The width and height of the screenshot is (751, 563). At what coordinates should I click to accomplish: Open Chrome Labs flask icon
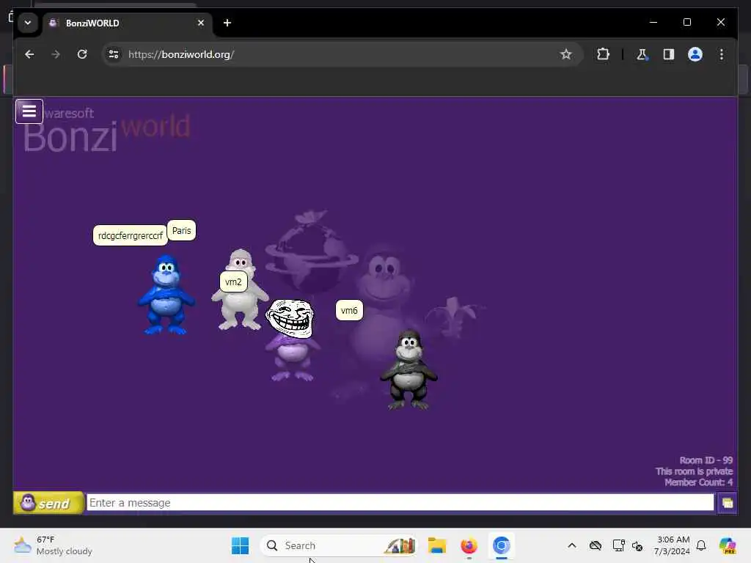(642, 54)
